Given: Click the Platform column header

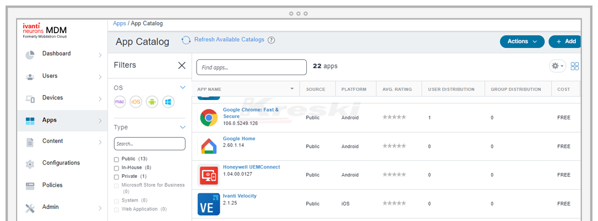Looking at the screenshot, I should tap(354, 90).
